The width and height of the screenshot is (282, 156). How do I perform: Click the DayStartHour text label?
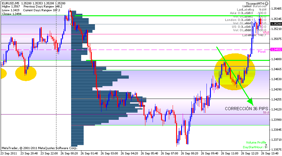coord(253,147)
